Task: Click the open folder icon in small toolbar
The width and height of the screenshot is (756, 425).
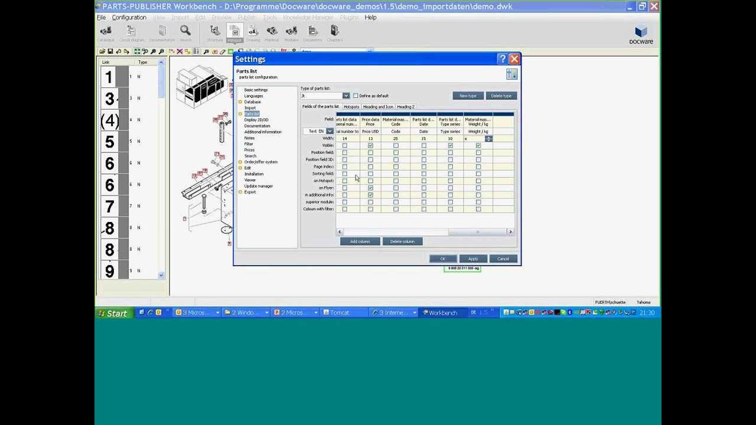Action: 102,52
